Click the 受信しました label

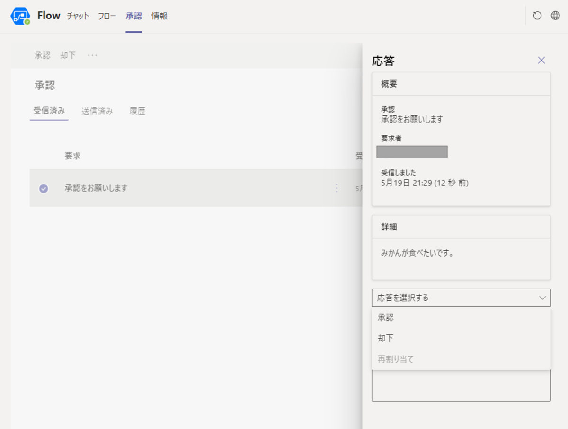[x=399, y=173]
